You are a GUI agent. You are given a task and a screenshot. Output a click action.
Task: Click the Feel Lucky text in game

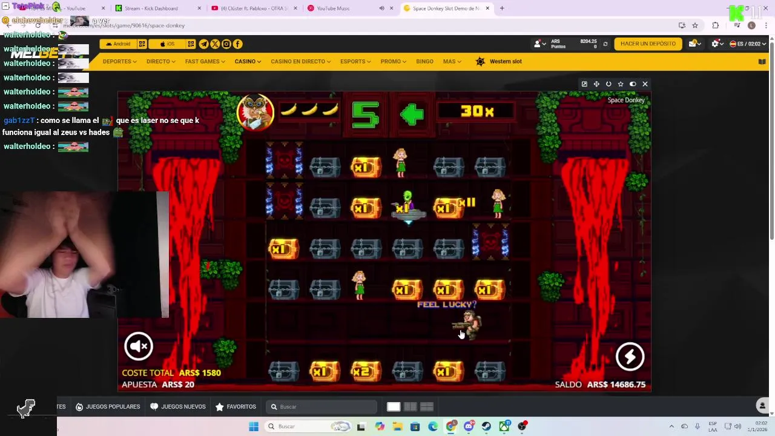(x=447, y=305)
